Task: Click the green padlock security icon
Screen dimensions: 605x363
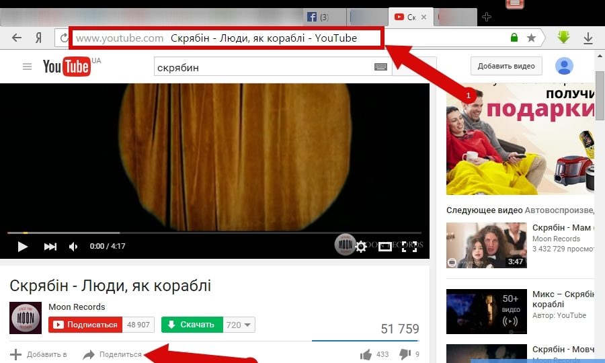Action: (x=514, y=38)
